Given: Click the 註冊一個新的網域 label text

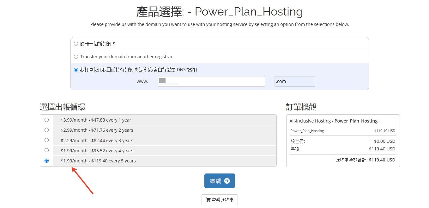Looking at the screenshot, I should (x=98, y=44).
